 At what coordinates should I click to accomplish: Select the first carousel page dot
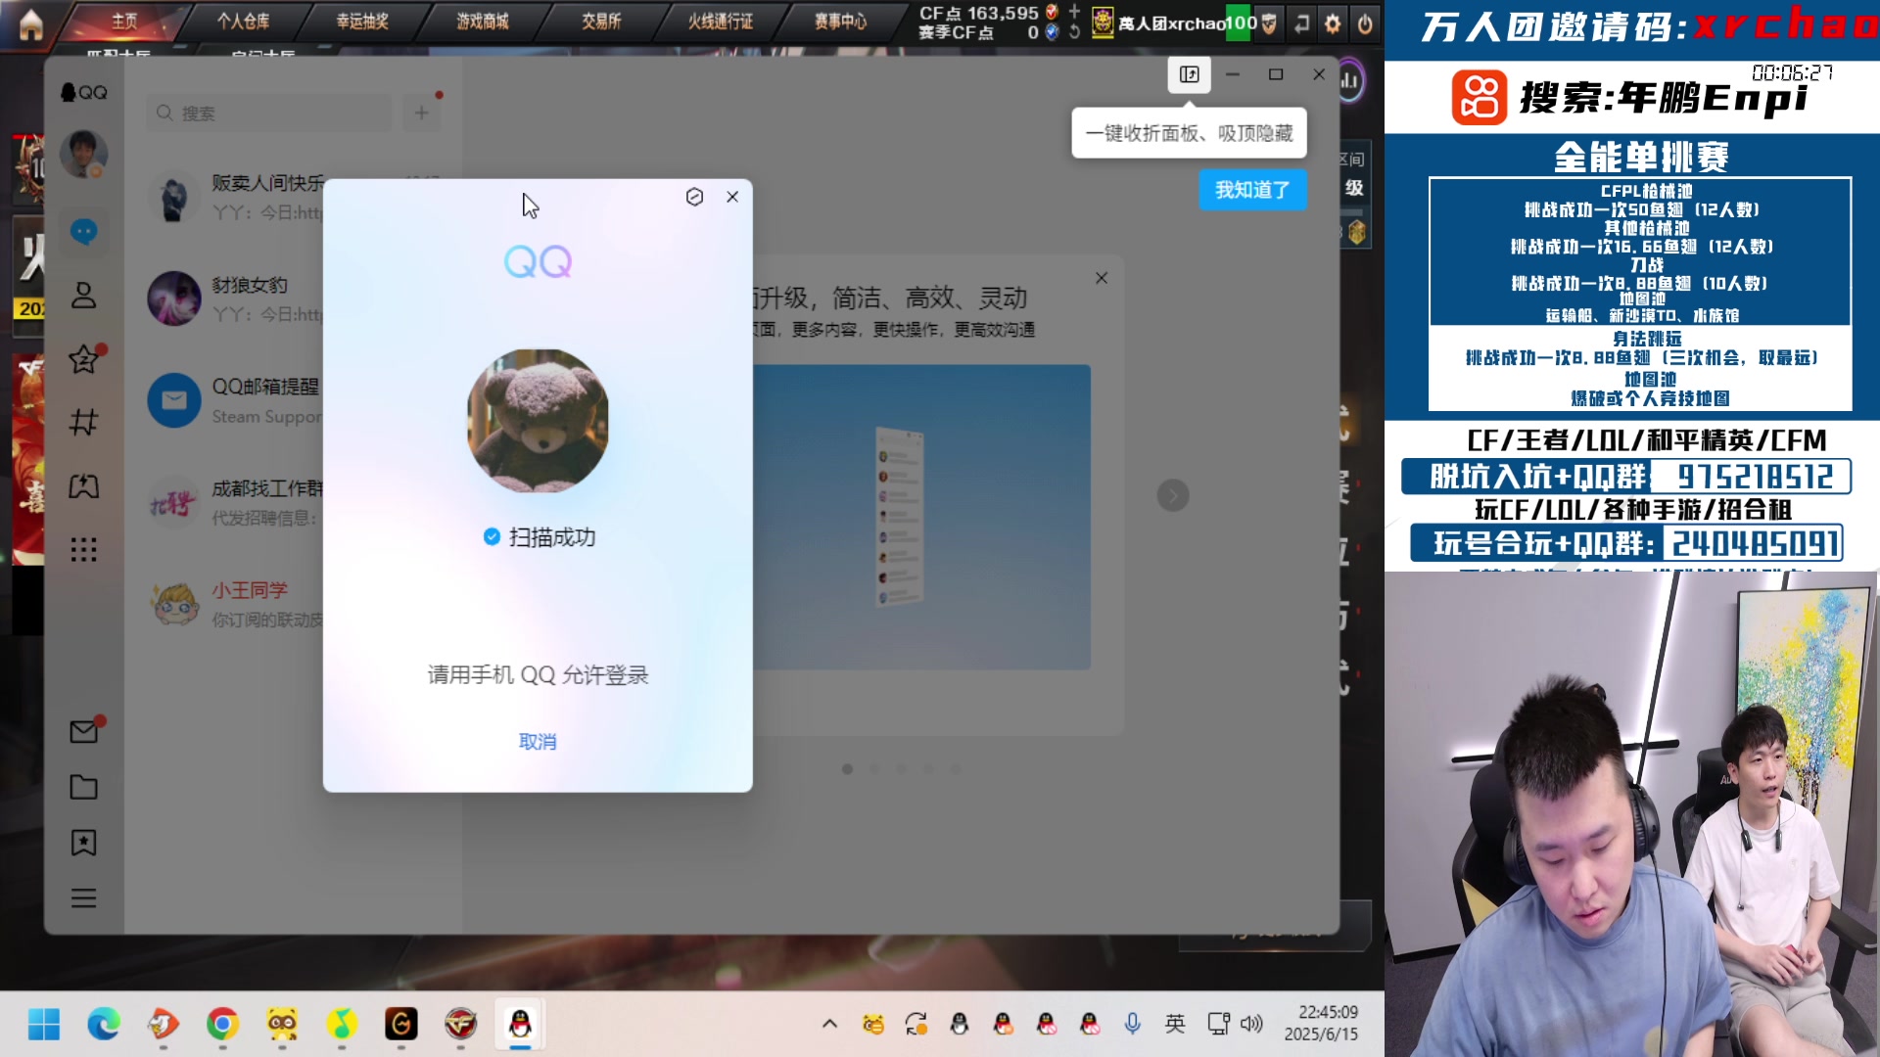click(848, 769)
